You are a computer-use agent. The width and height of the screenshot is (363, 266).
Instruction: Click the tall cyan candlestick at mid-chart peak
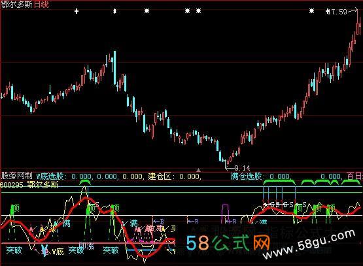point(114,68)
